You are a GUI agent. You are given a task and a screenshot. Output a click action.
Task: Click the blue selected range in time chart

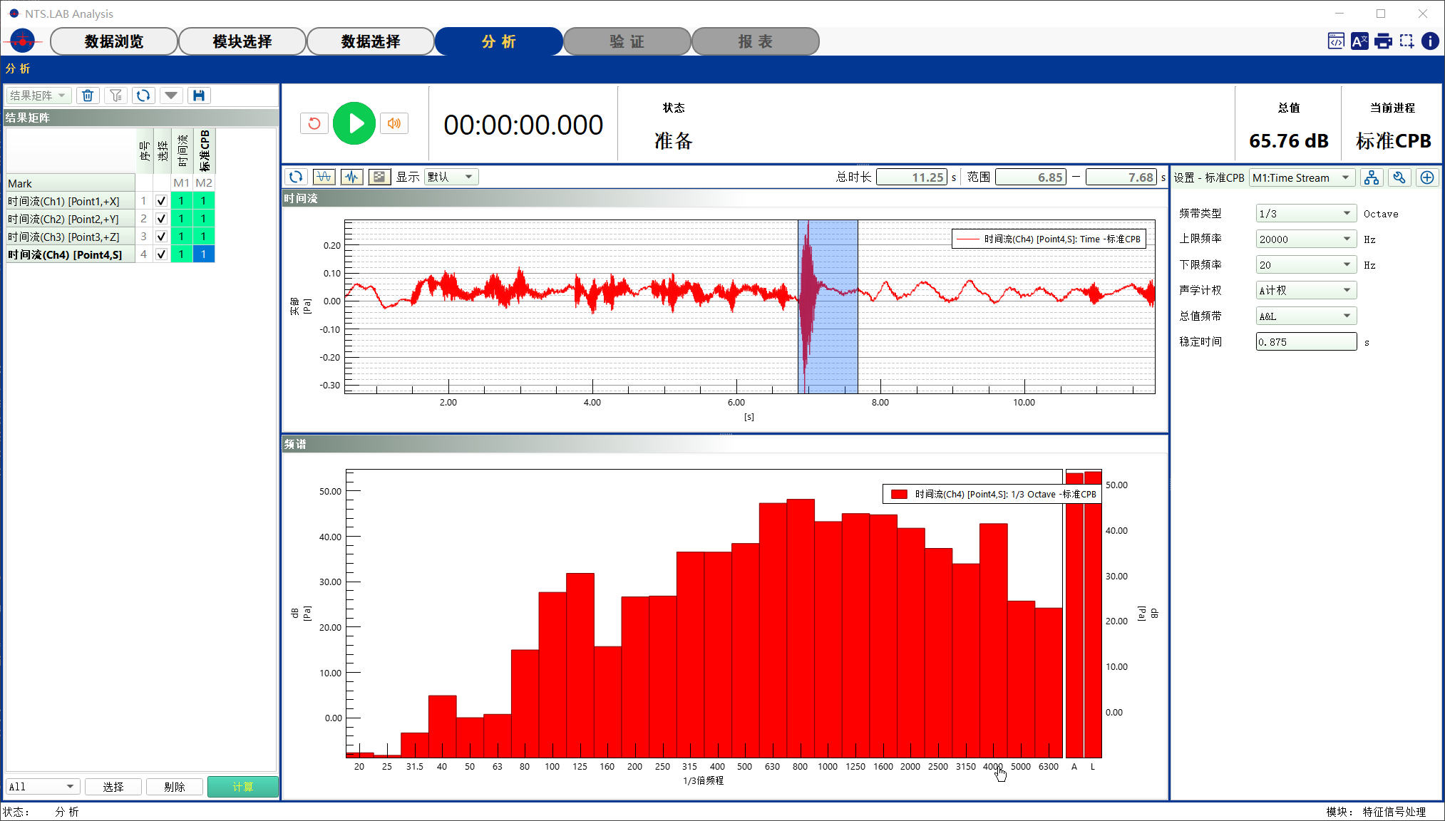click(828, 306)
